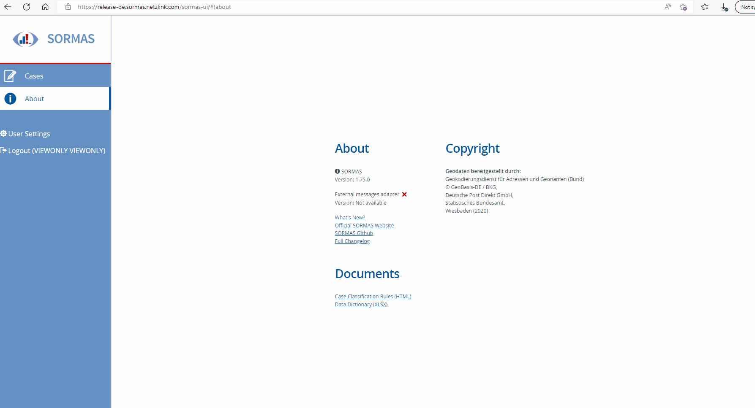Viewport: 755px width, 408px height.
Task: Download the Data Dictionary (XLSX)
Action: tap(361, 304)
